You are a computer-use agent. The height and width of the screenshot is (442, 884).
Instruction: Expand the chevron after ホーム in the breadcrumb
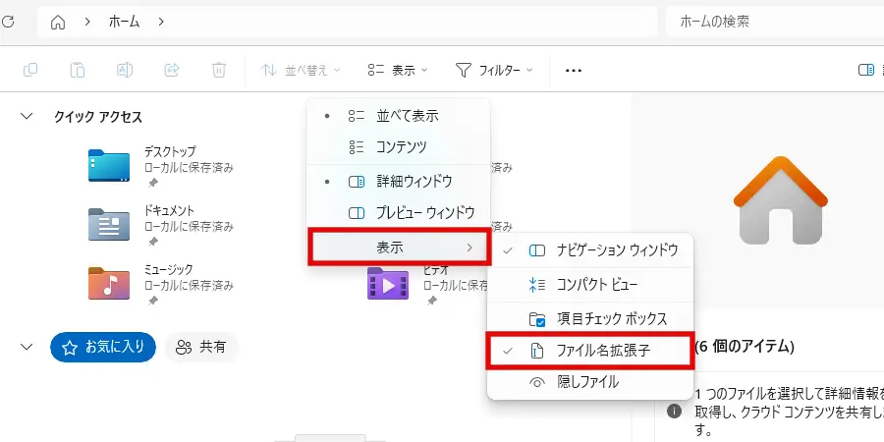(x=161, y=22)
